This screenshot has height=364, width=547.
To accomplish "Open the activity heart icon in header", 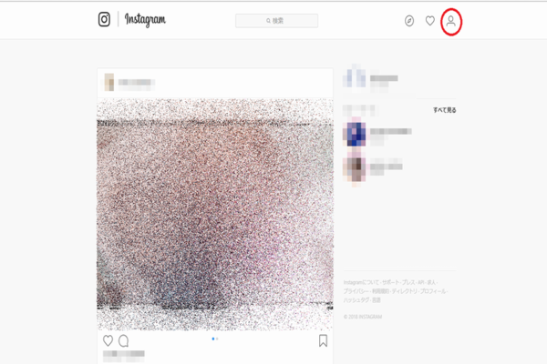I will pos(430,21).
